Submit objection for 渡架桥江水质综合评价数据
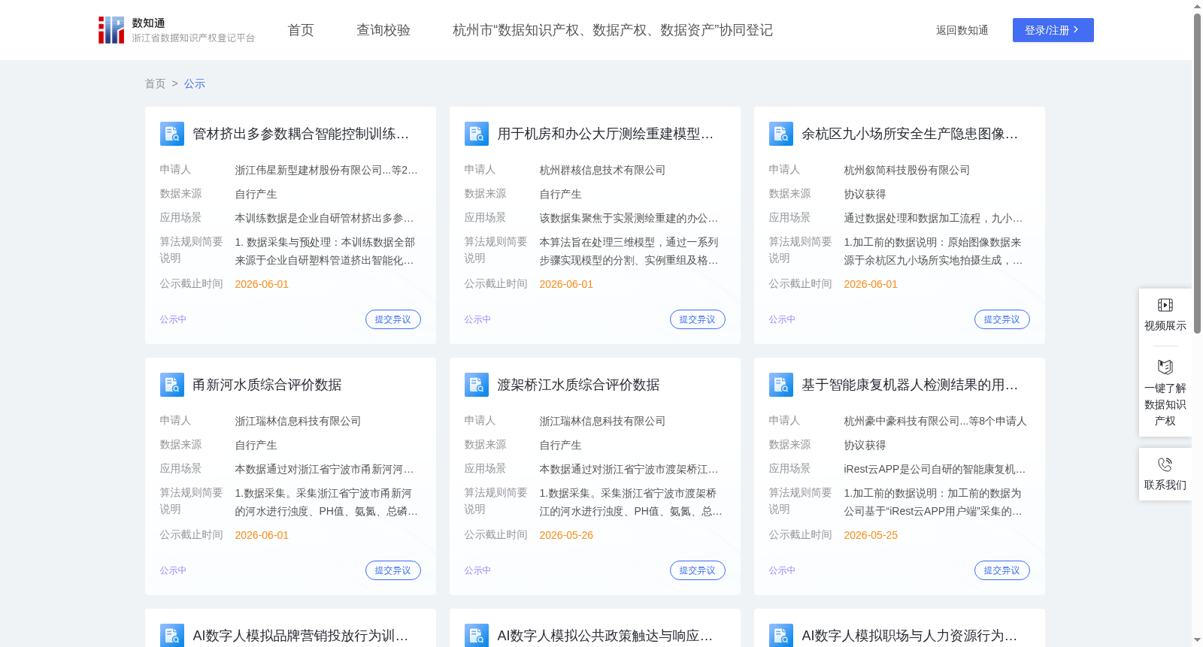Screen dimensions: 1203x647 [698, 570]
